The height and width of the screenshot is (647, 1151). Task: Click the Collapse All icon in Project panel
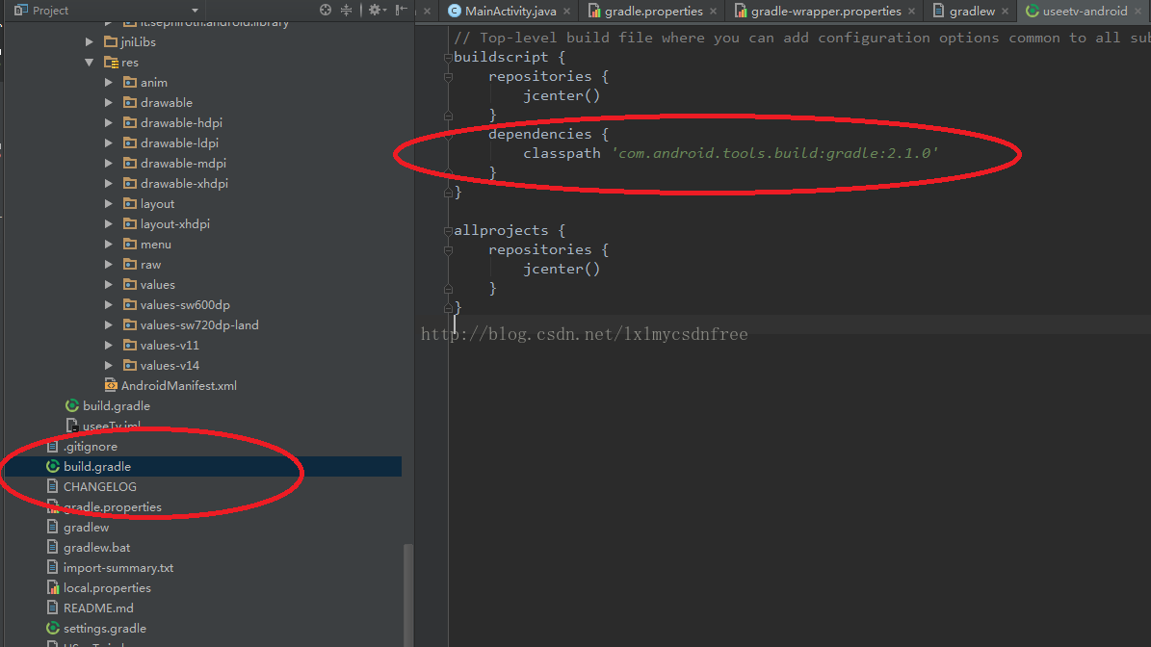point(346,10)
